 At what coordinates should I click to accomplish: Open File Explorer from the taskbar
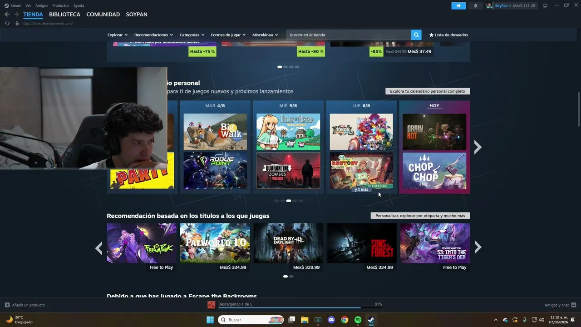[x=305, y=320]
